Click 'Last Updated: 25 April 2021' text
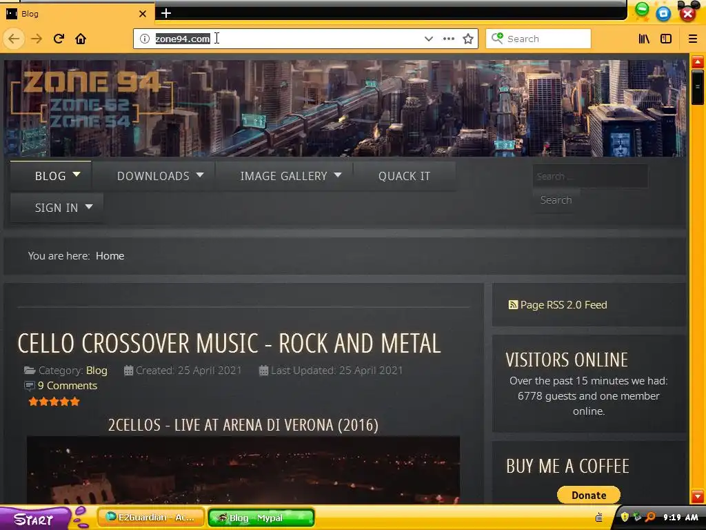Image resolution: width=706 pixels, height=530 pixels. pyautogui.click(x=336, y=371)
